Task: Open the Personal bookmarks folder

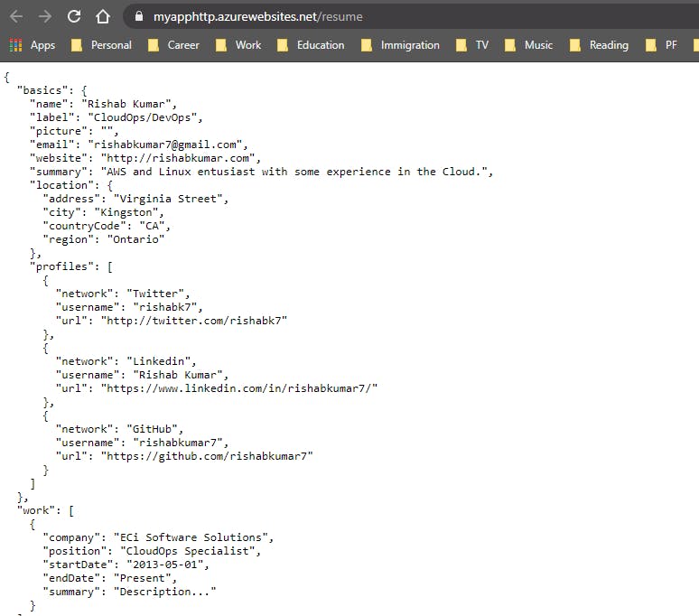Action: click(x=102, y=45)
